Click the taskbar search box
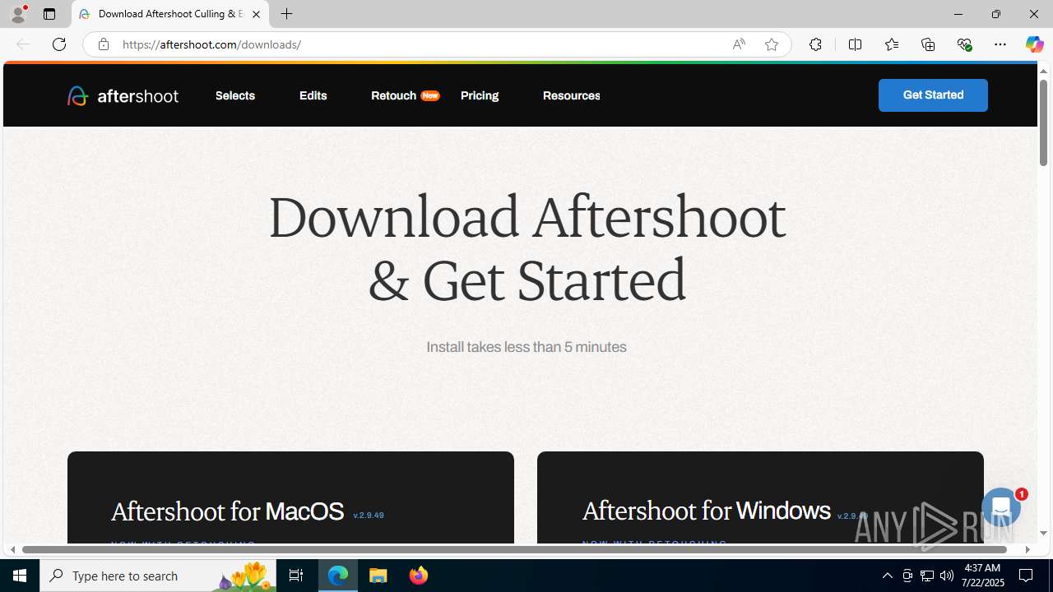1053x592 pixels. click(x=158, y=576)
